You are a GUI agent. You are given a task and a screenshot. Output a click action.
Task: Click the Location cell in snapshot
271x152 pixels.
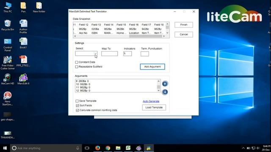click(x=134, y=33)
